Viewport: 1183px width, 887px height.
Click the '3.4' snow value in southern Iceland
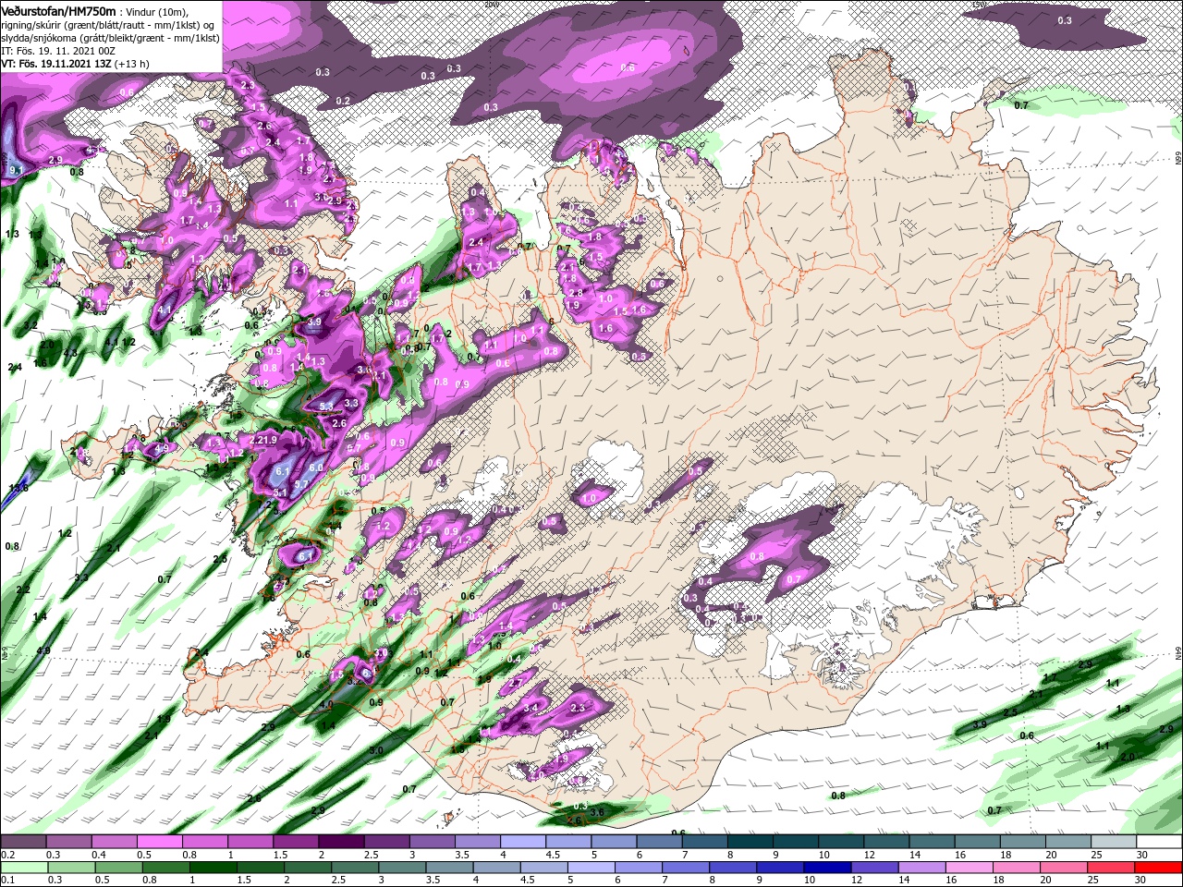531,708
